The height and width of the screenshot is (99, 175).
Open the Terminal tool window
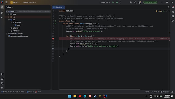tap(2, 79)
